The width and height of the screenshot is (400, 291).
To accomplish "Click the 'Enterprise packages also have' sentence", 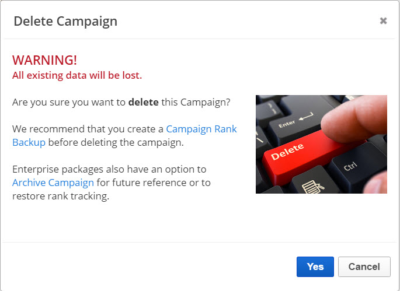I will point(109,169).
